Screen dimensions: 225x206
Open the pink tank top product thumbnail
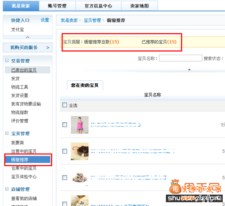pyautogui.click(x=80, y=125)
